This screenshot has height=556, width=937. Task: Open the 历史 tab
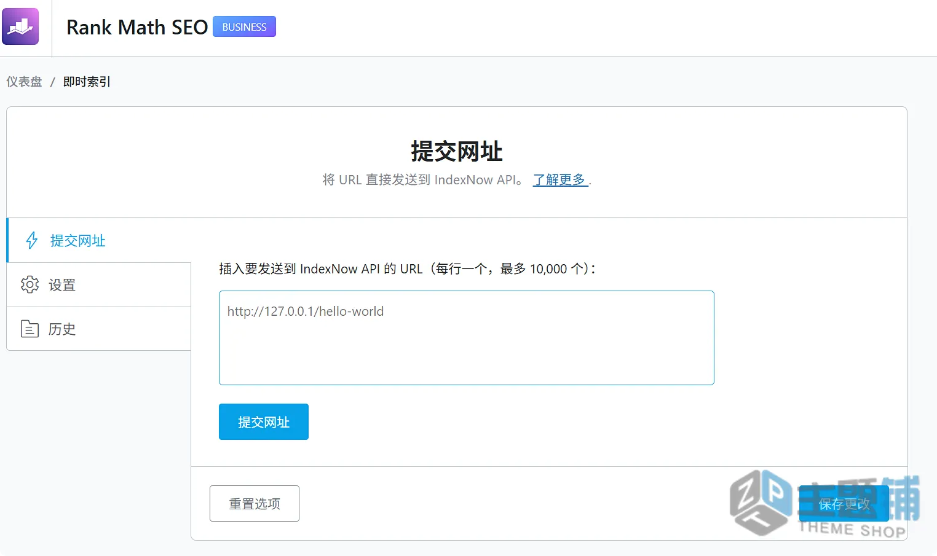(x=99, y=329)
